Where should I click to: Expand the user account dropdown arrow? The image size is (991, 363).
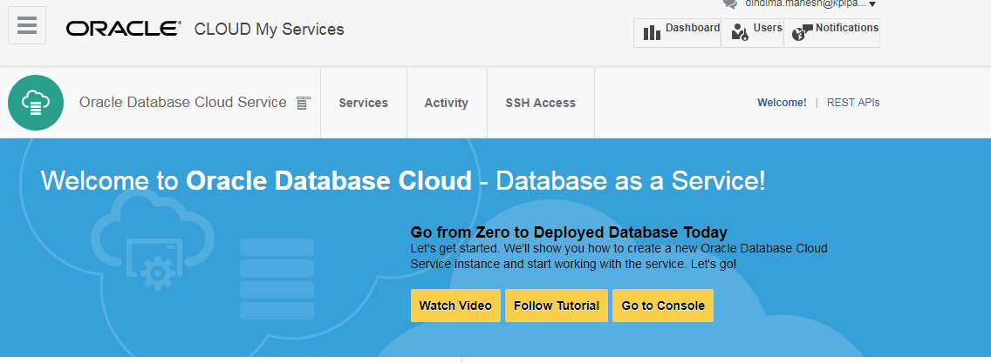pyautogui.click(x=872, y=4)
